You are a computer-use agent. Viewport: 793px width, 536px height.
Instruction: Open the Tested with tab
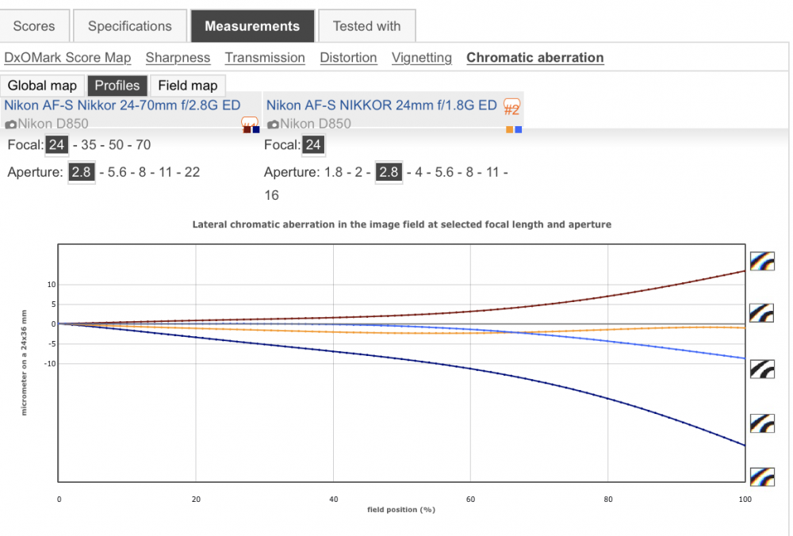pyautogui.click(x=366, y=26)
